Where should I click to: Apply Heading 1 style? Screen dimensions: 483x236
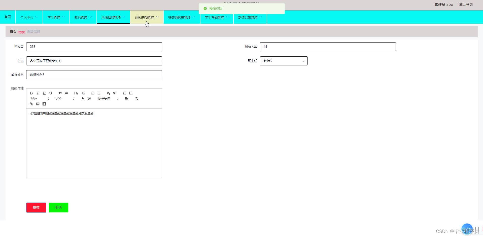[x=76, y=93]
